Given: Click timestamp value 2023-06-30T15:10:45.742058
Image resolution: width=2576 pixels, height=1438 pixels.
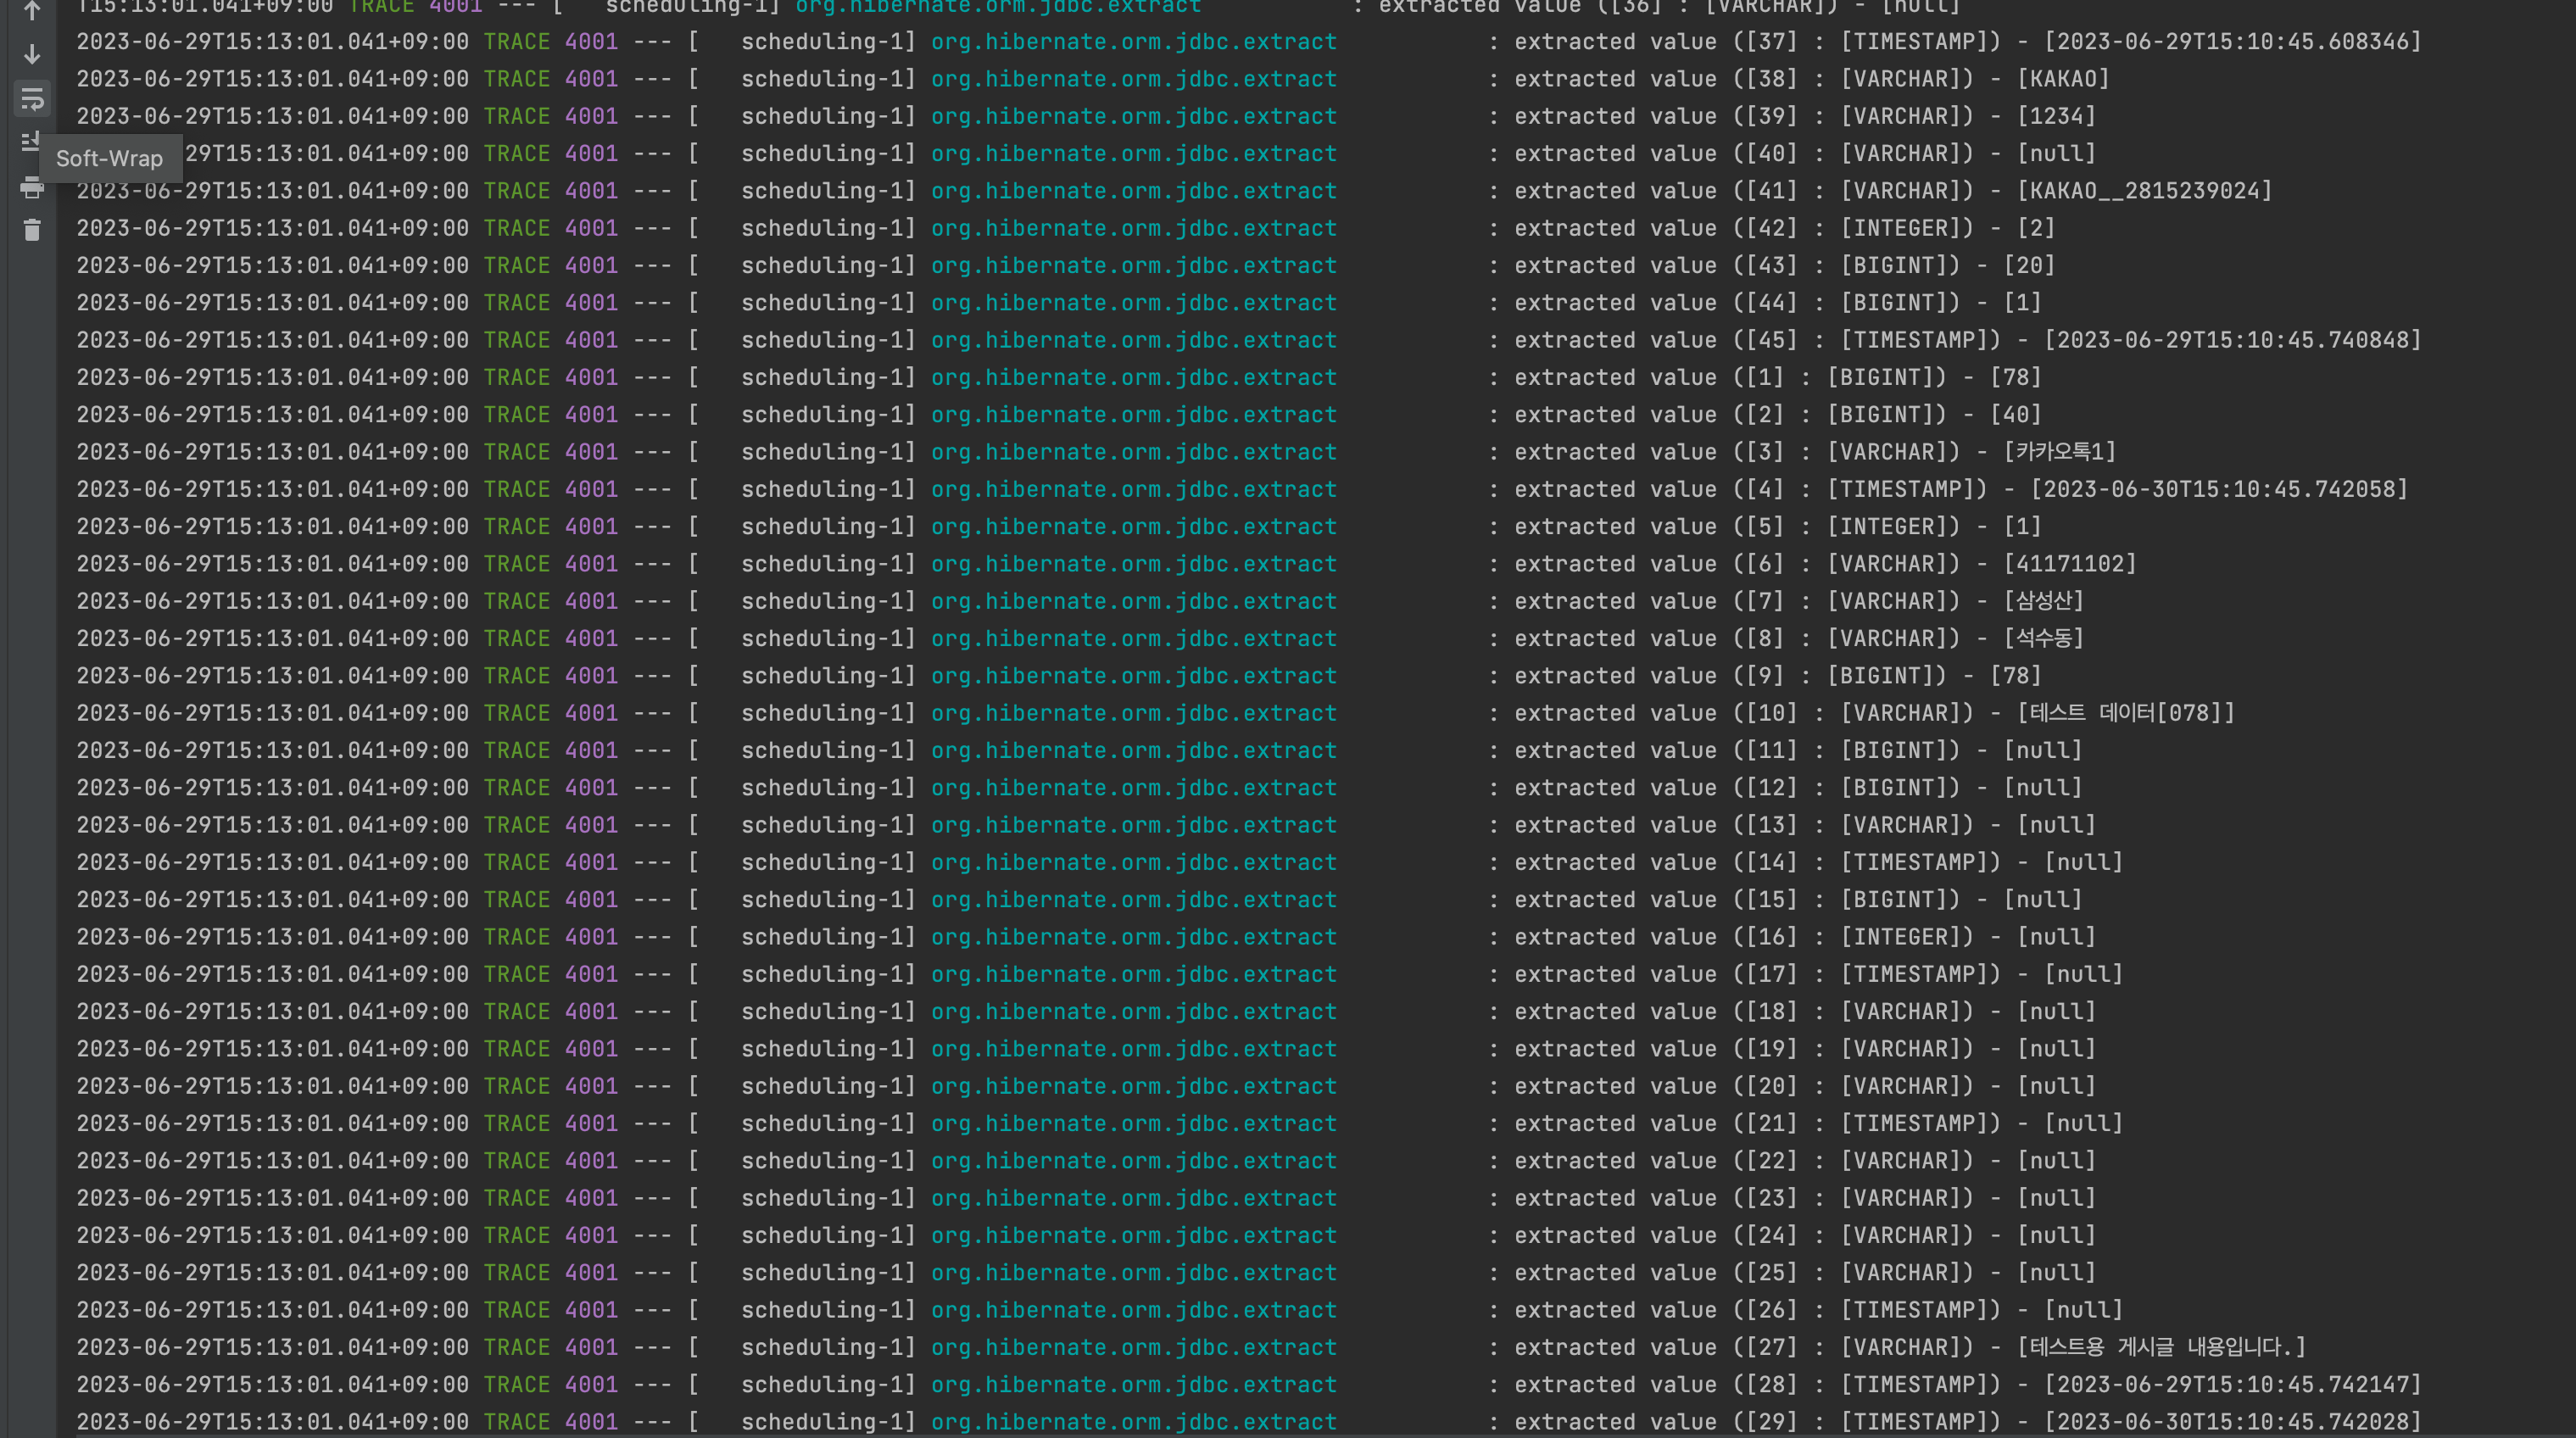Looking at the screenshot, I should (2218, 489).
